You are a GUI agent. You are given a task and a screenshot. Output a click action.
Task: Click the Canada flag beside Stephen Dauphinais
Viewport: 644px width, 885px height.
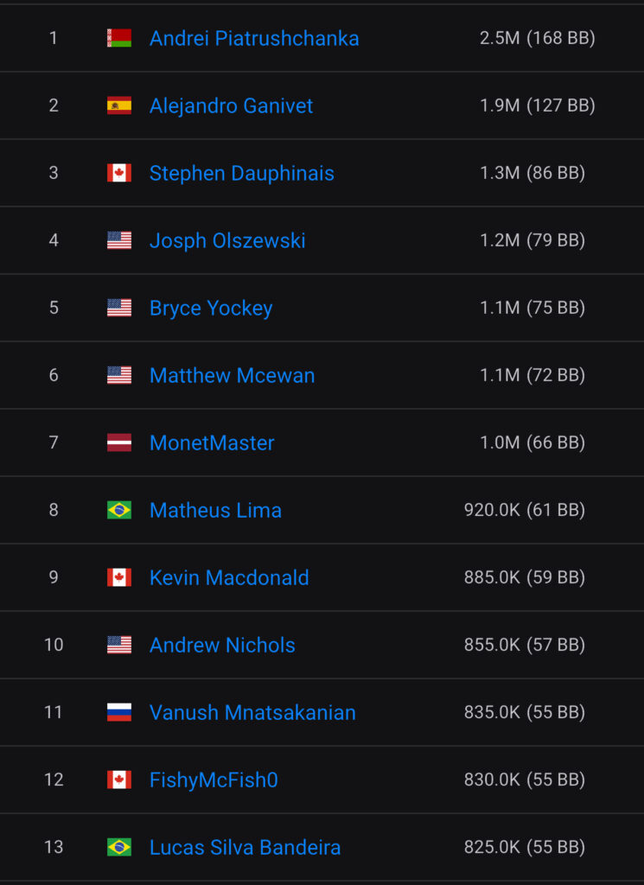(119, 173)
